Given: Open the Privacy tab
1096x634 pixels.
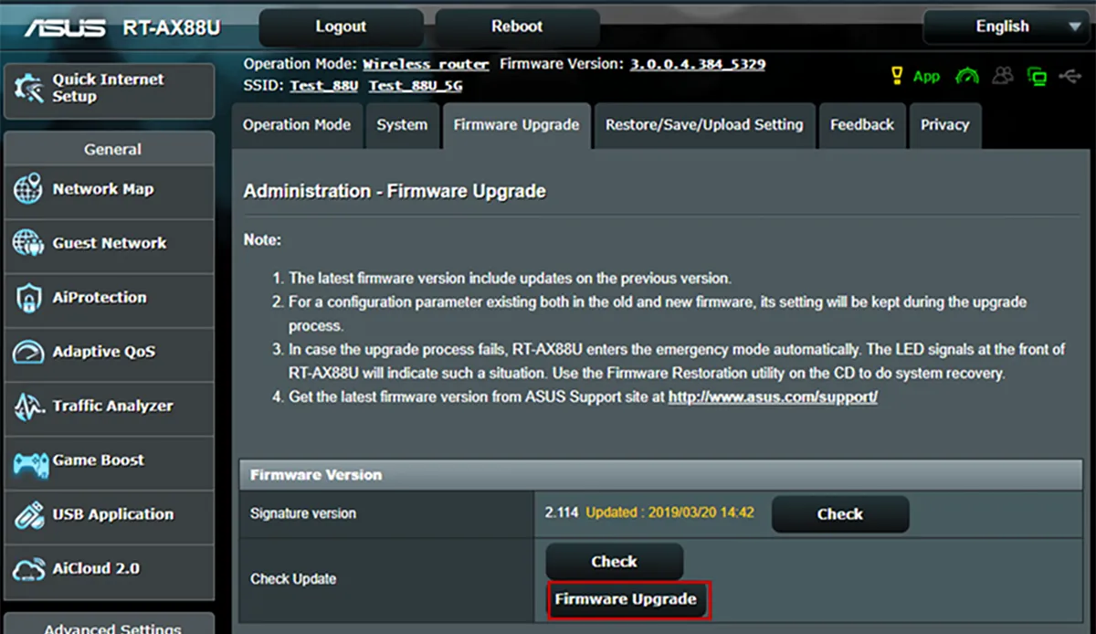Looking at the screenshot, I should [944, 125].
